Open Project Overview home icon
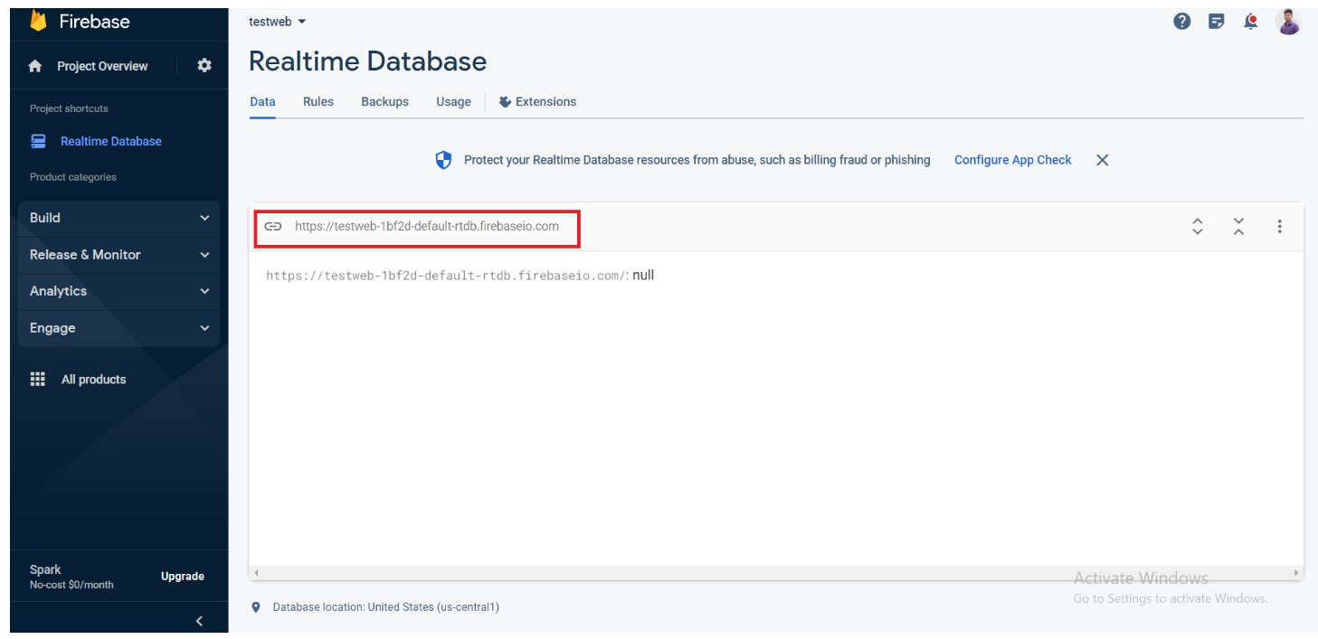Screen dimensions: 1318x639 (x=35, y=66)
